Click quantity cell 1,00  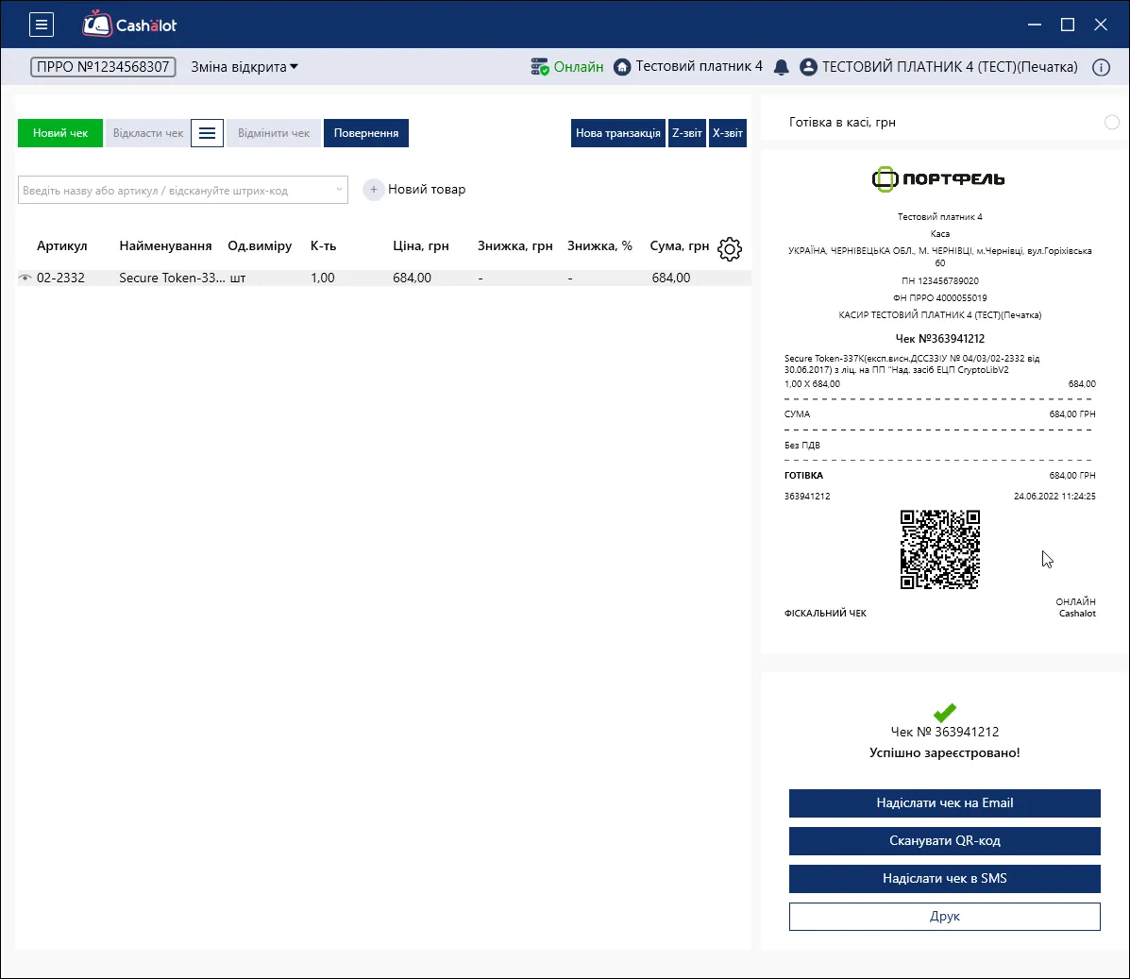click(x=323, y=278)
